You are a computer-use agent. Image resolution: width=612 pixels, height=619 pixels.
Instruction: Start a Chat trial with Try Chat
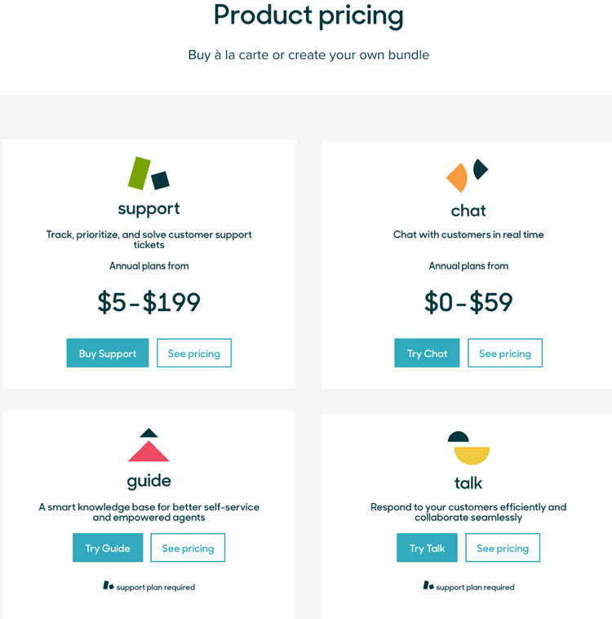point(427,353)
